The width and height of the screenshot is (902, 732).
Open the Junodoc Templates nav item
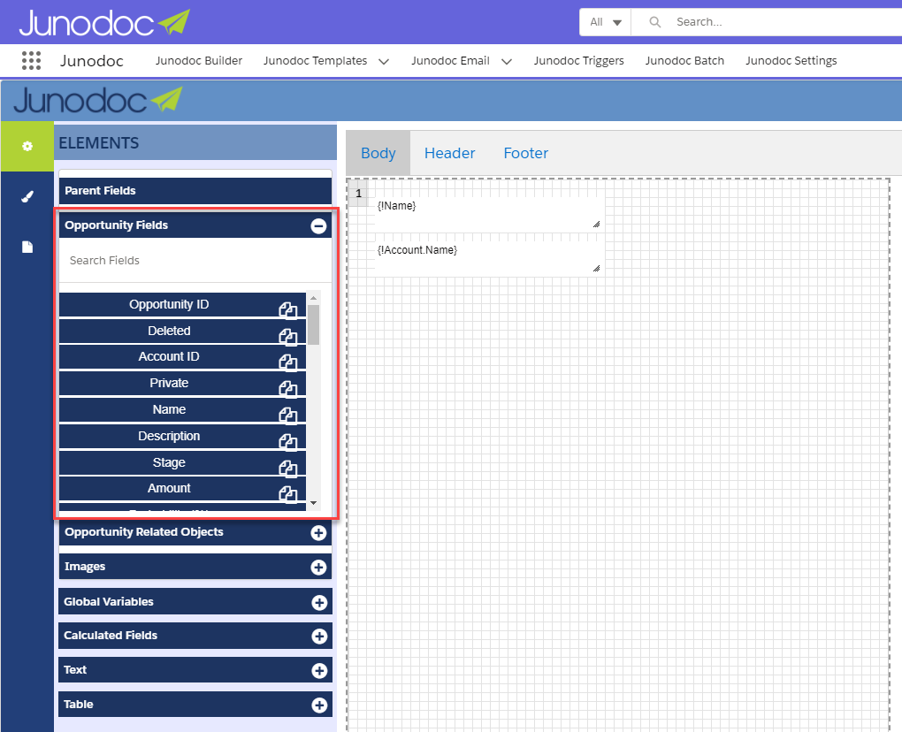(x=315, y=60)
